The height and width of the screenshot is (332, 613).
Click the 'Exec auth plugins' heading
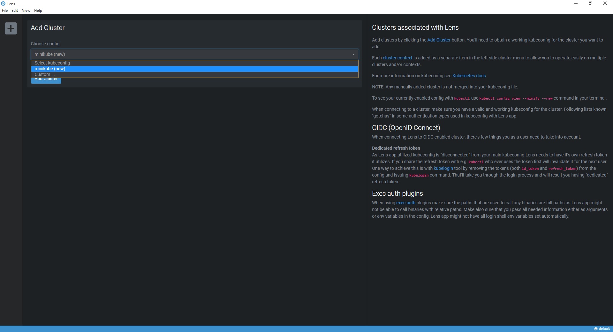[397, 193]
